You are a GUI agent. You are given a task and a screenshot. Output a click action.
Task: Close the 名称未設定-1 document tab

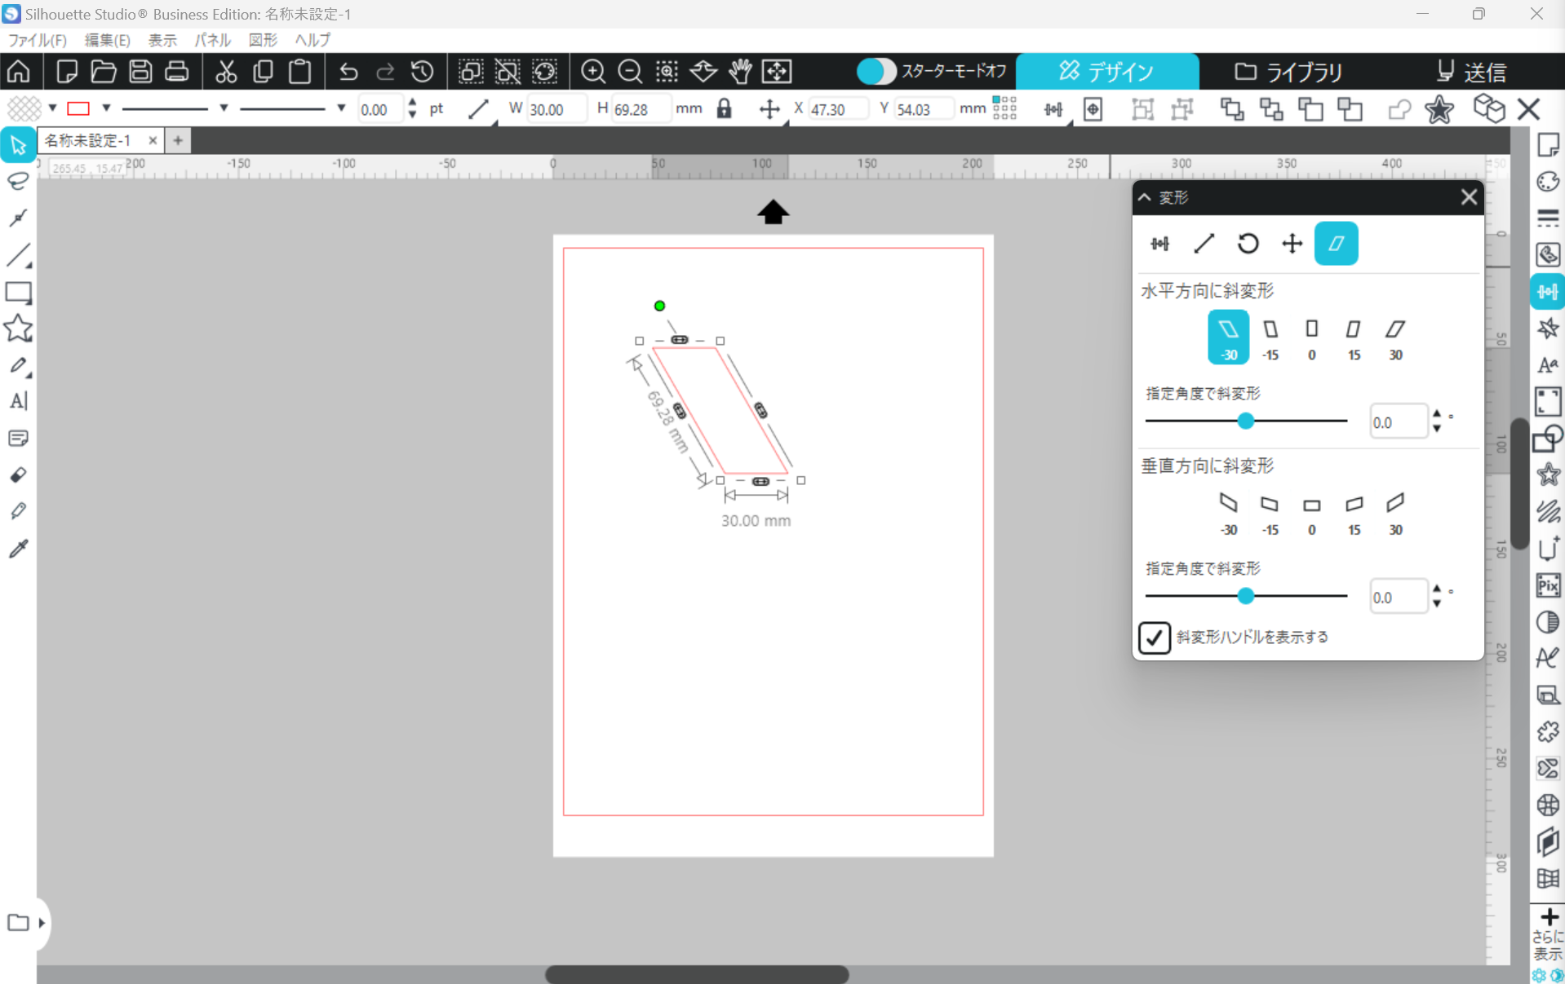point(153,140)
